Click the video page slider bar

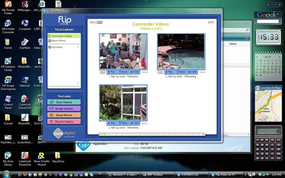tap(152, 134)
